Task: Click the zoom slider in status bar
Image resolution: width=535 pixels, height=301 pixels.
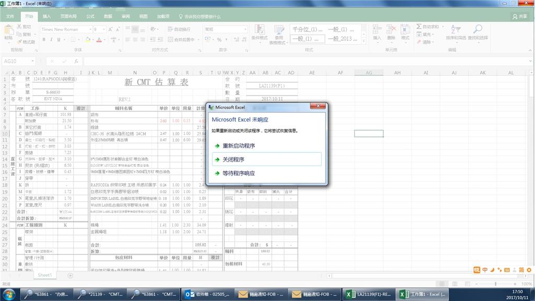Action: (495, 284)
